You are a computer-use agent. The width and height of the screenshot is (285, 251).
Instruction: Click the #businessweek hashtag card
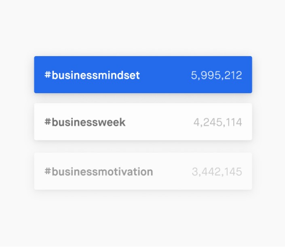(143, 122)
